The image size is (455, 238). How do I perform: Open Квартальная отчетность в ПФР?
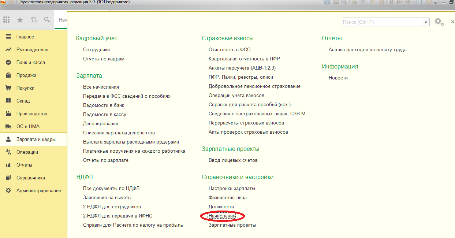[244, 59]
